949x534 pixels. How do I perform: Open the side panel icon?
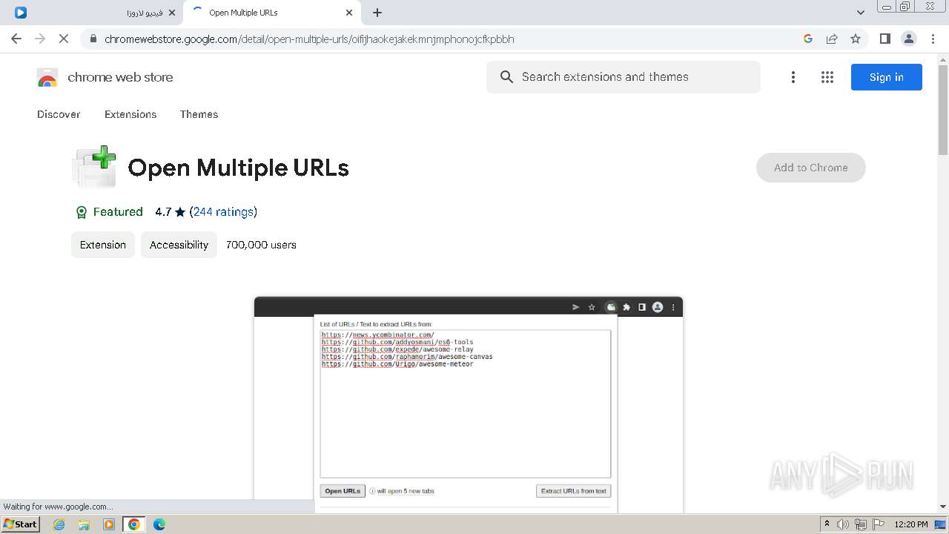(884, 39)
